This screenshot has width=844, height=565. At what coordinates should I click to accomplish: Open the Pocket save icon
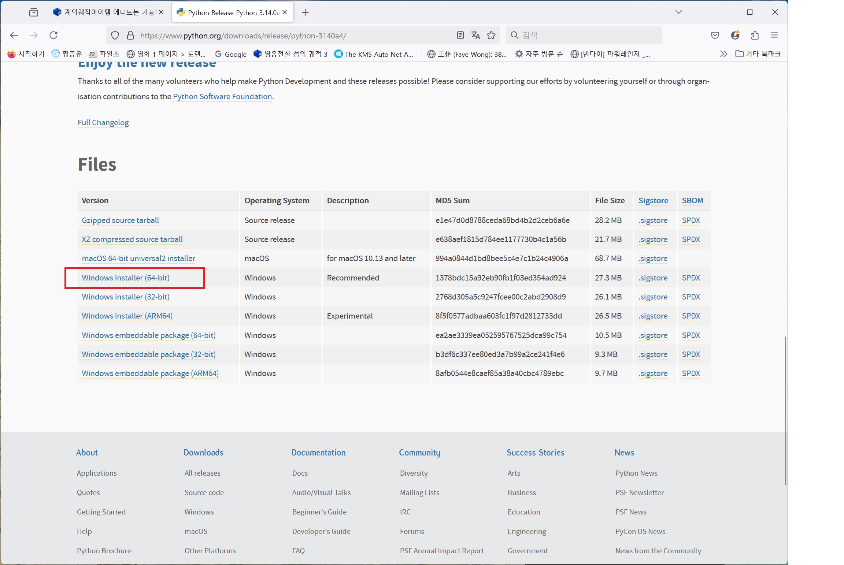pyautogui.click(x=715, y=35)
